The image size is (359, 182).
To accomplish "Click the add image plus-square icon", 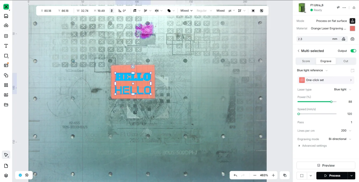I will (x=6, y=36).
